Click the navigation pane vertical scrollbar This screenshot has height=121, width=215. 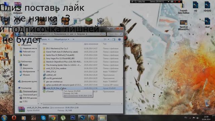[x=38, y=71]
